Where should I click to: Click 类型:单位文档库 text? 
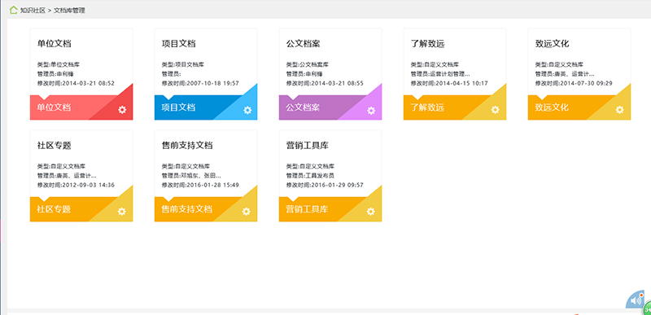pos(59,65)
